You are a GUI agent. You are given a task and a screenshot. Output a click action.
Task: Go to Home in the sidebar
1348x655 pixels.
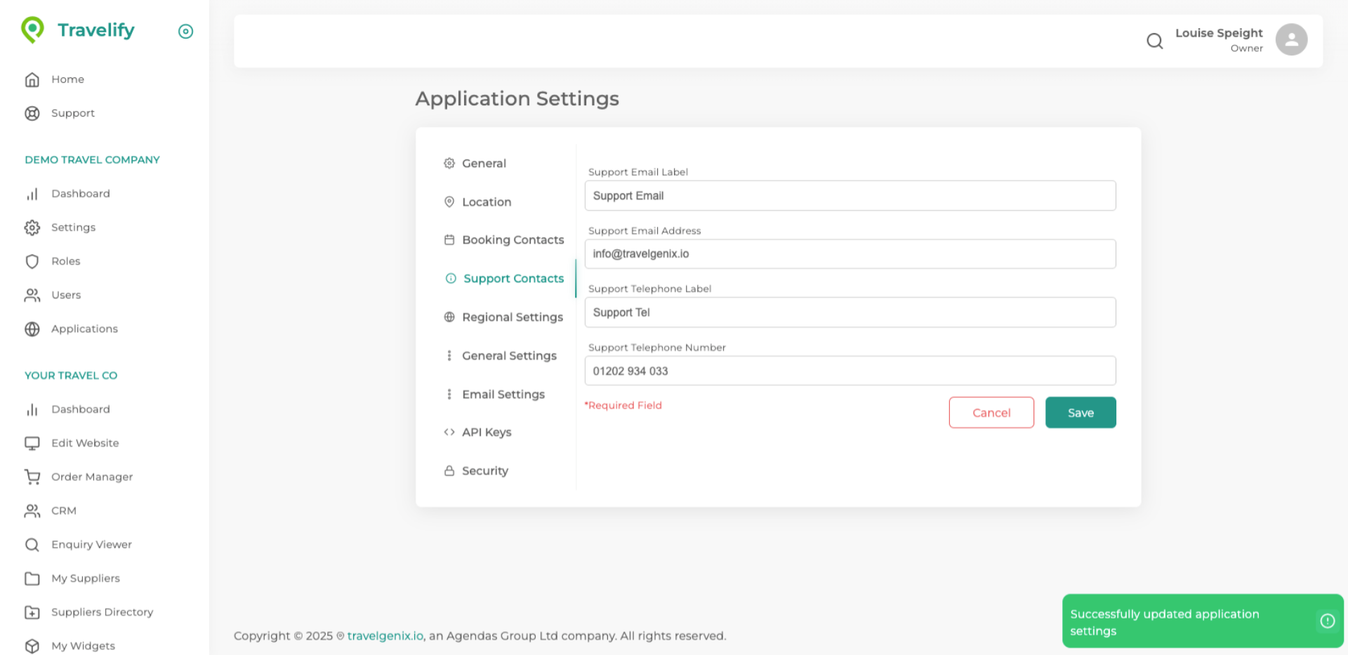[67, 79]
